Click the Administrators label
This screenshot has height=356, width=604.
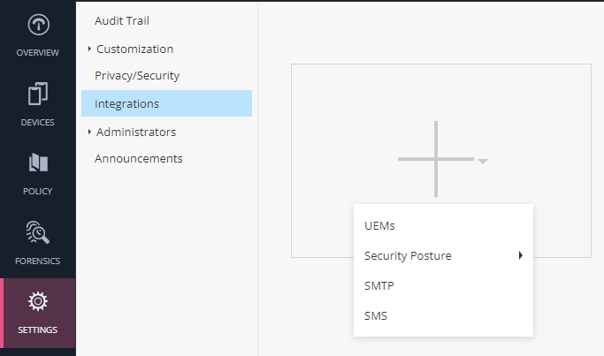click(x=136, y=132)
